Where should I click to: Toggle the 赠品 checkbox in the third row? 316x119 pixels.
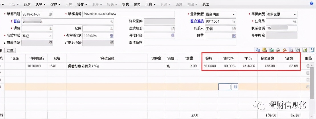tap(308, 80)
